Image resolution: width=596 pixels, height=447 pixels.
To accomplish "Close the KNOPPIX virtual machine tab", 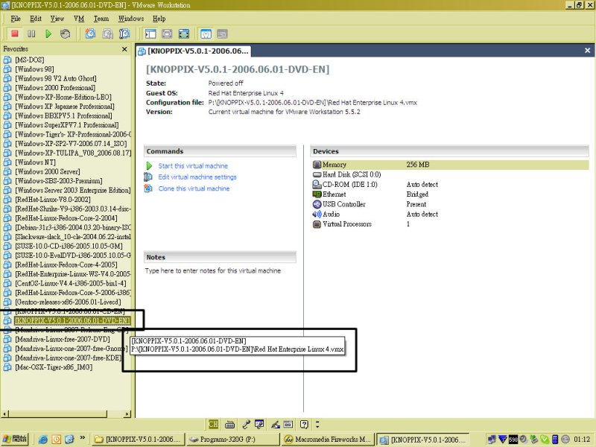I will click(x=587, y=51).
